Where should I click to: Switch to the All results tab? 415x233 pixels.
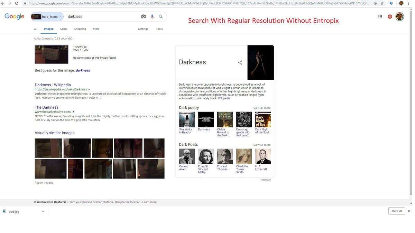pyautogui.click(x=36, y=29)
